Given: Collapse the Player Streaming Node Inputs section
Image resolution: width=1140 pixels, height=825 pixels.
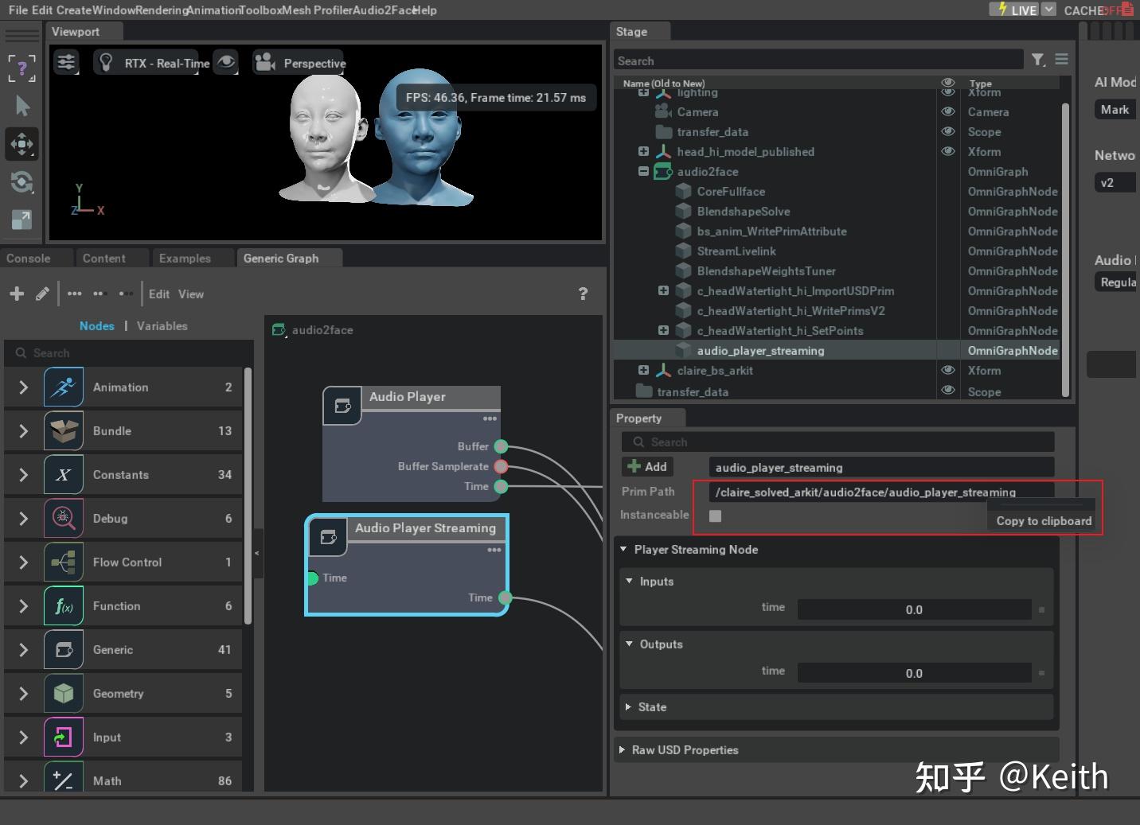Looking at the screenshot, I should [x=628, y=582].
